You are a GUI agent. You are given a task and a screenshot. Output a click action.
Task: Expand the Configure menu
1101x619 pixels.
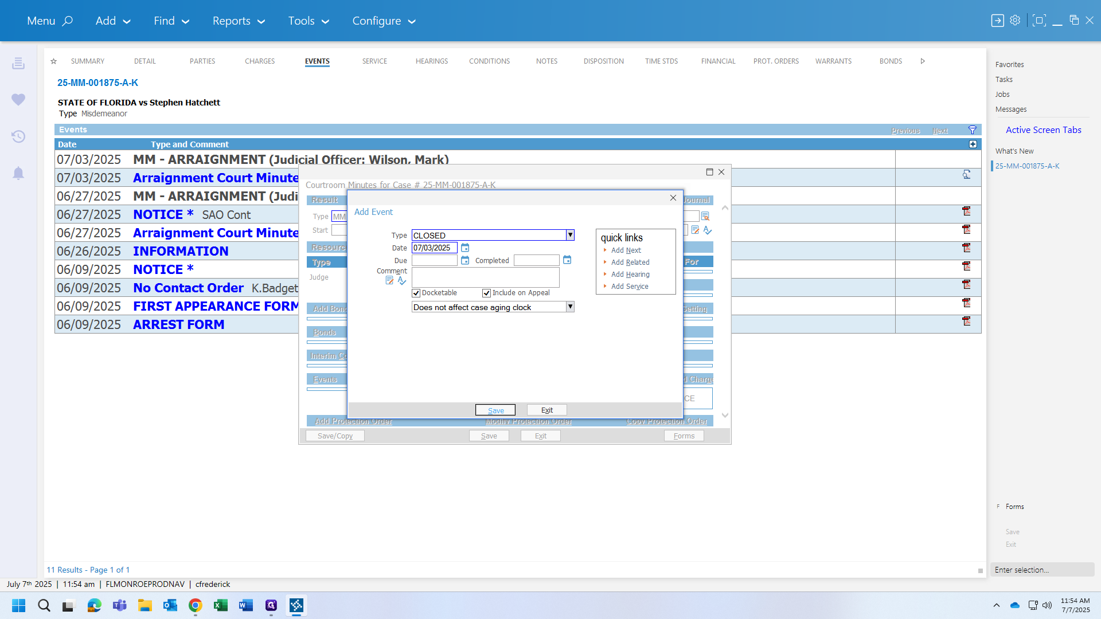tap(384, 21)
